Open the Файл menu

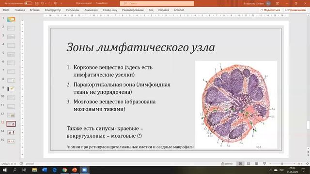click(x=6, y=10)
